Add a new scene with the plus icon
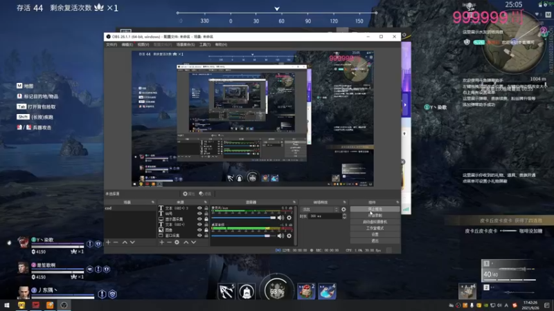The image size is (554, 311). tap(109, 243)
